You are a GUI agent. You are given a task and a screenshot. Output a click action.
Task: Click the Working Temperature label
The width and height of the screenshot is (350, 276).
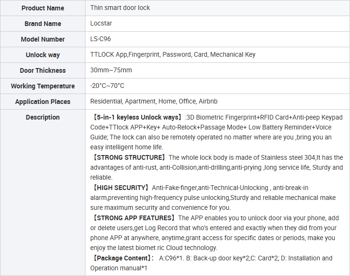pos(43,86)
